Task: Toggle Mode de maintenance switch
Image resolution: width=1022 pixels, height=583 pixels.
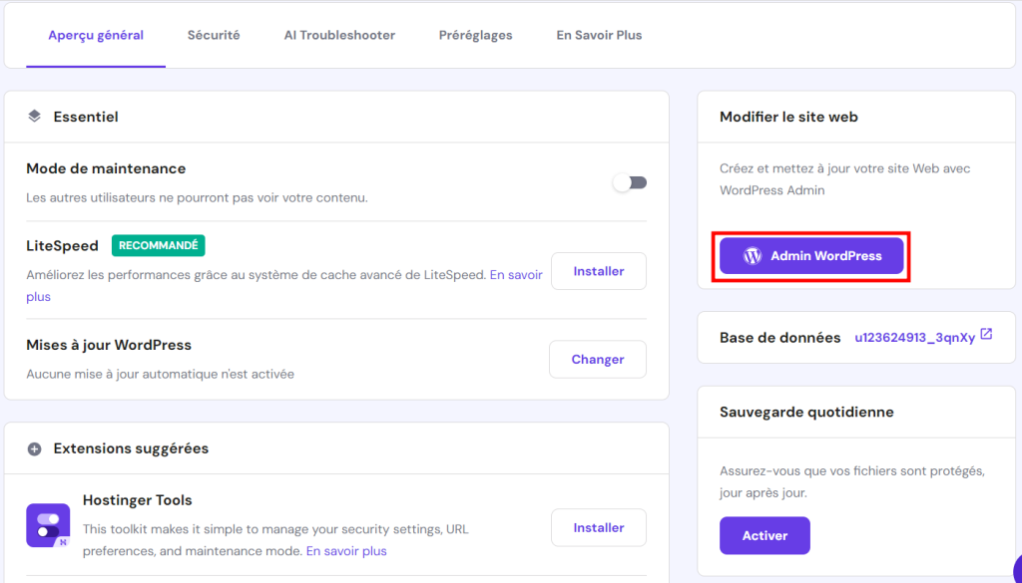Action: point(630,182)
